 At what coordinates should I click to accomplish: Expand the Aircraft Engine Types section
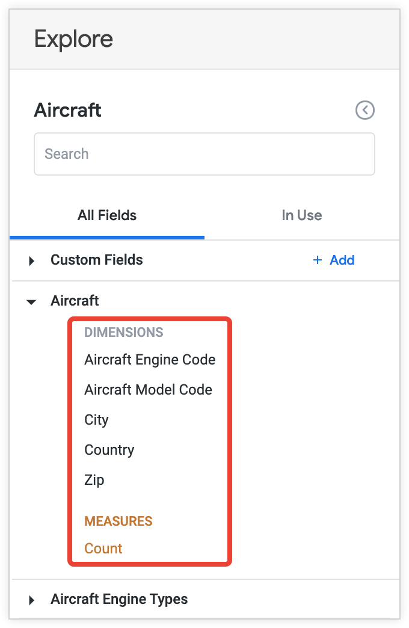pyautogui.click(x=32, y=600)
